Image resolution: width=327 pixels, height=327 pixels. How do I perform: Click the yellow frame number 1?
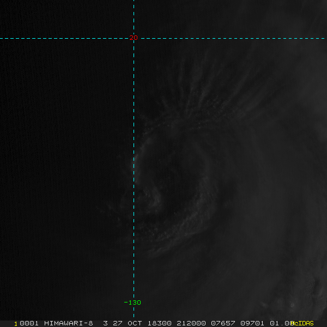coord(16,323)
